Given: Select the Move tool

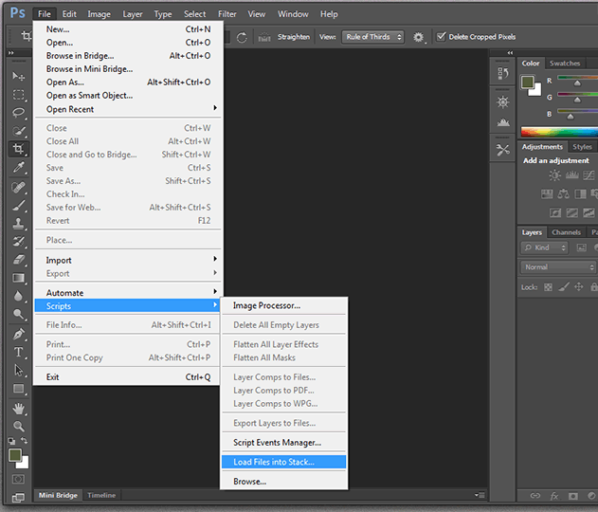Looking at the screenshot, I should [18, 76].
